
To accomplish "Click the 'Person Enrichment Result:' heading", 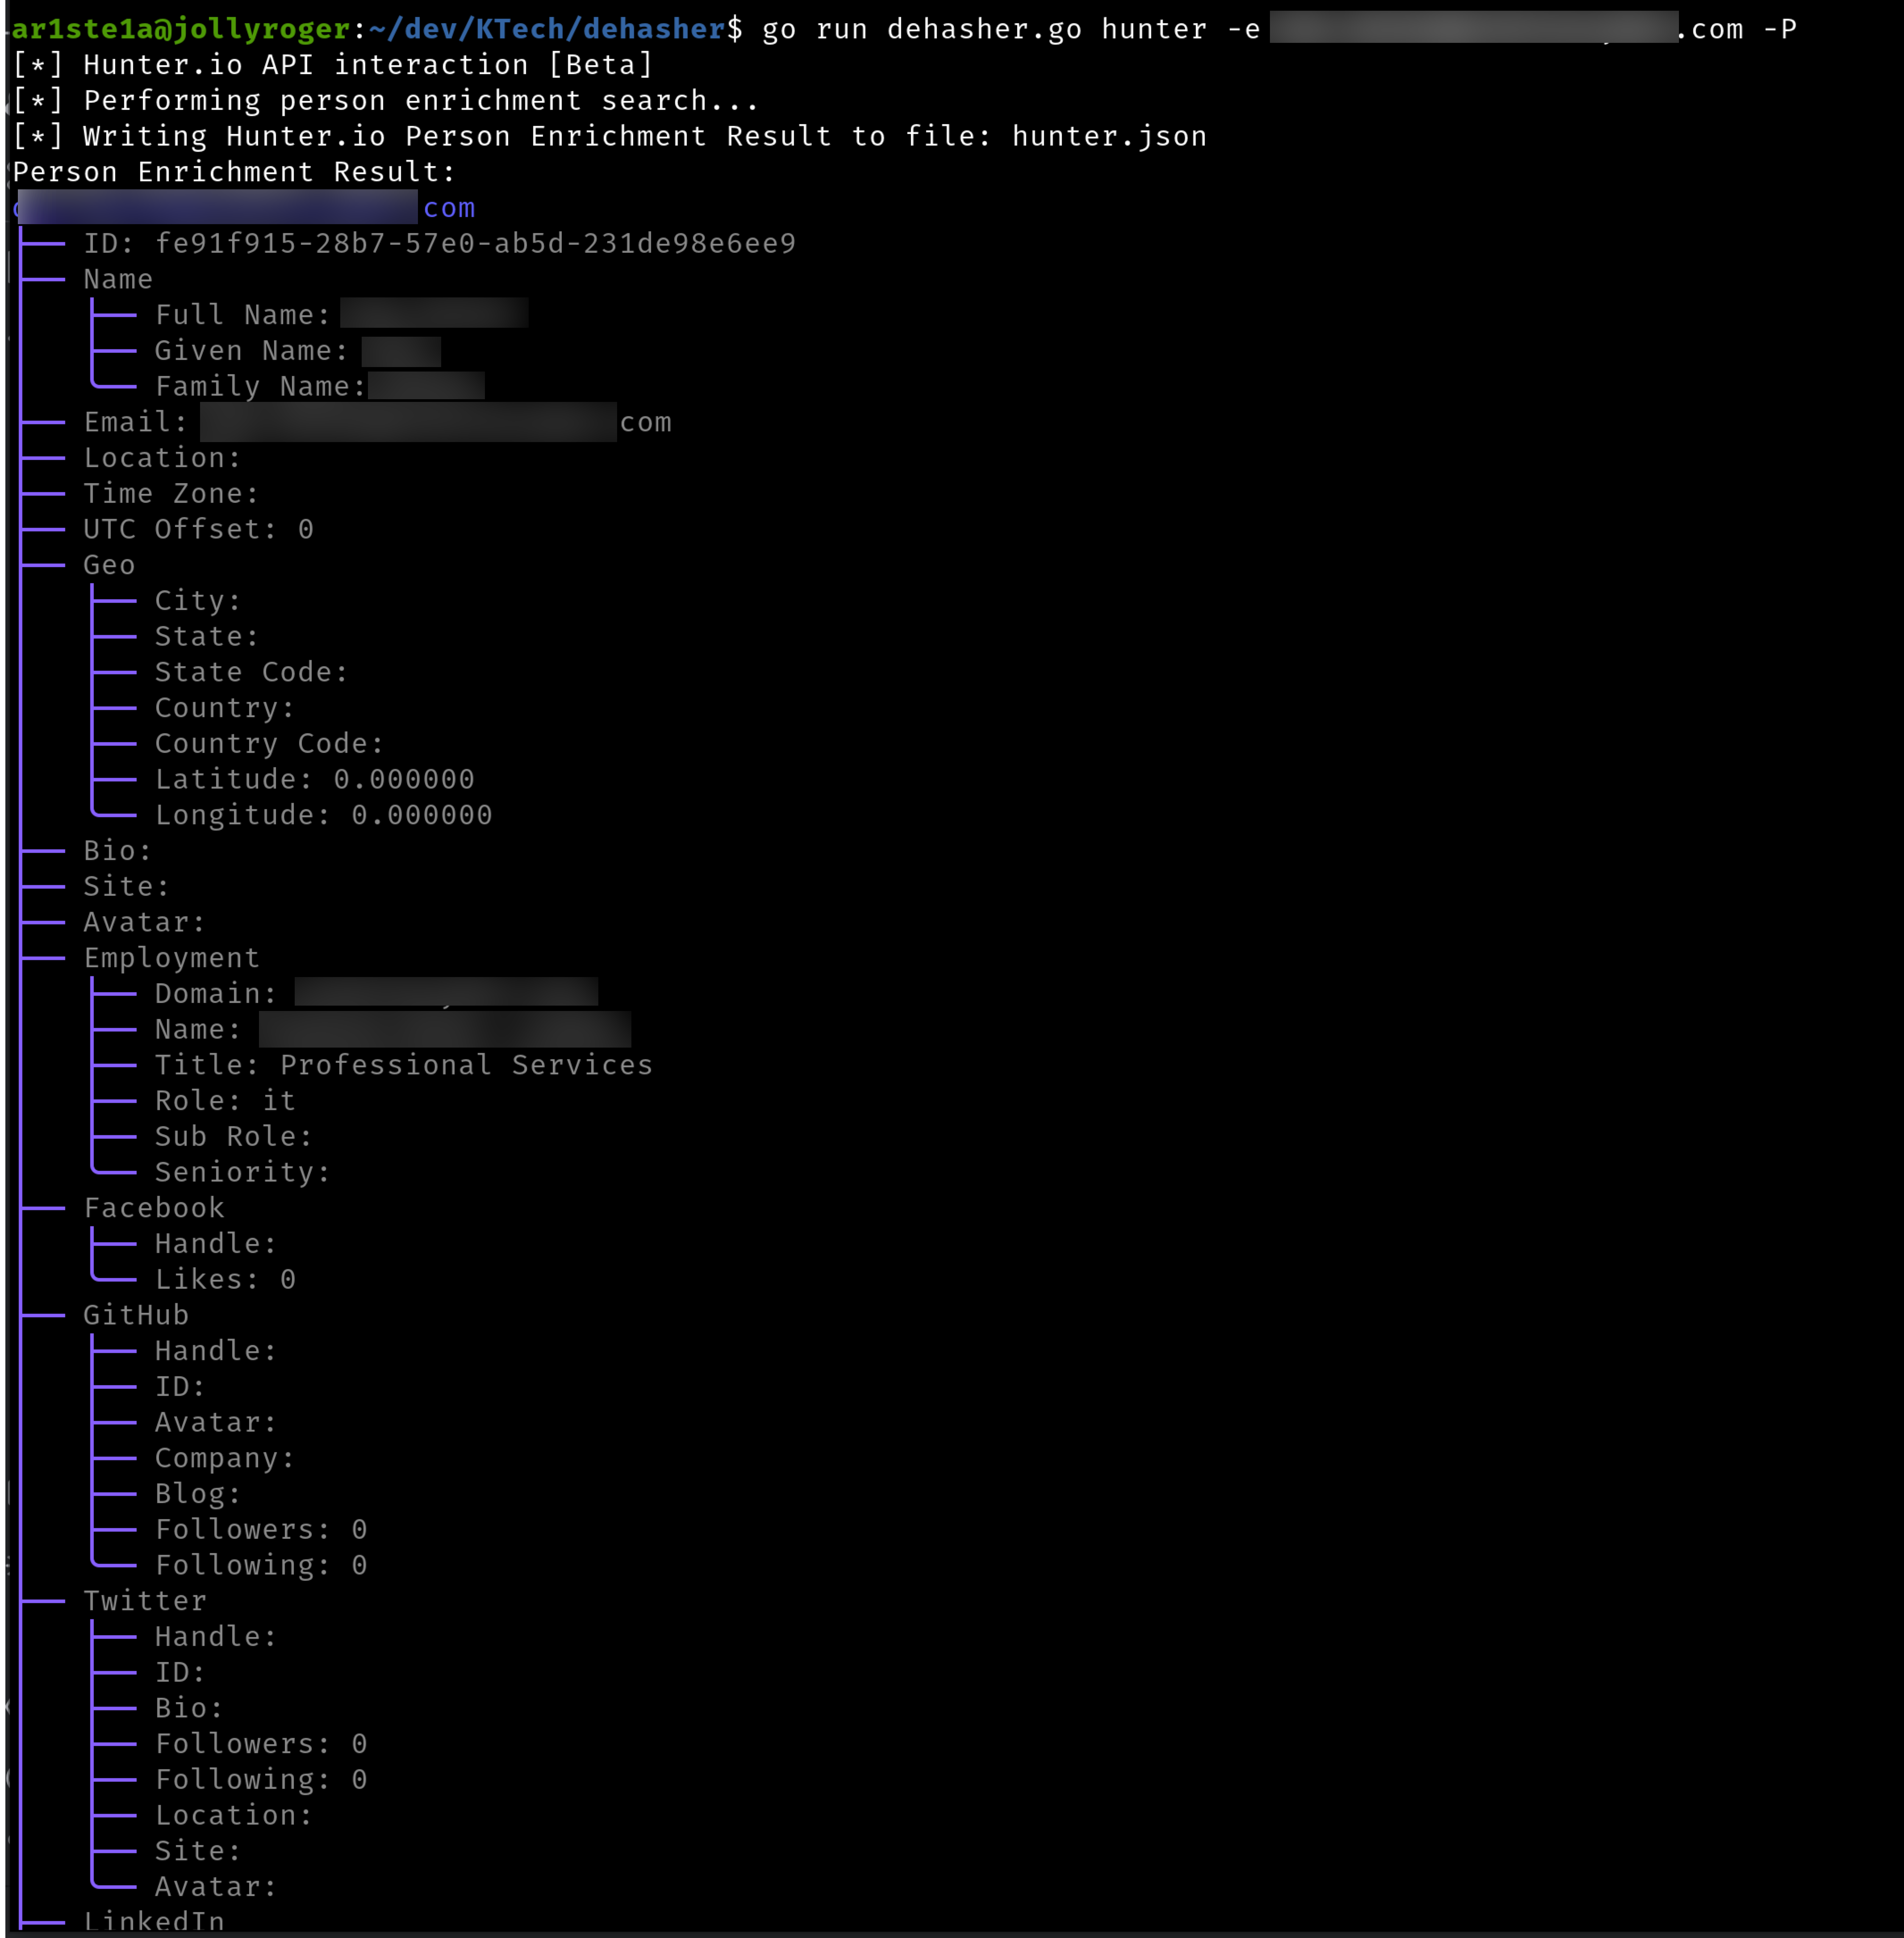I will pos(234,172).
